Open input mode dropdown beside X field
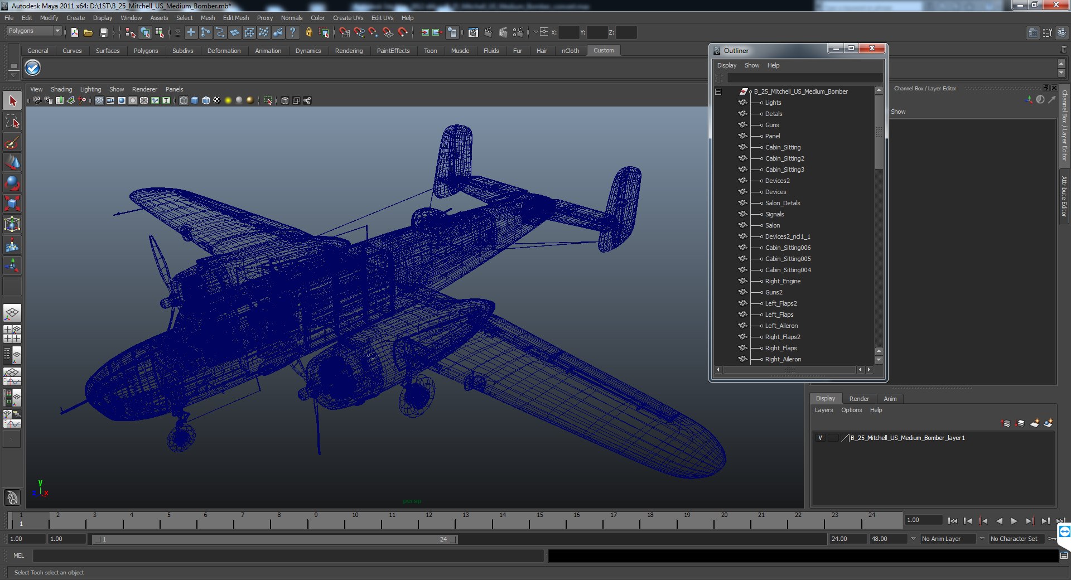Image resolution: width=1071 pixels, height=580 pixels. click(535, 32)
